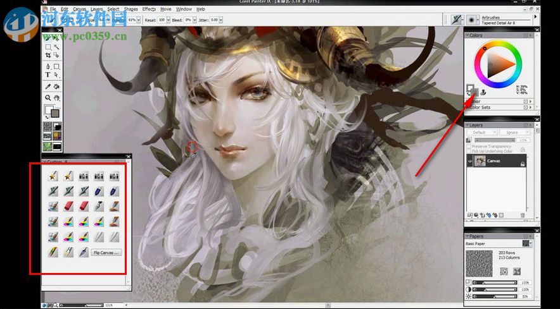
Task: Open the Shapes menu
Action: click(131, 9)
